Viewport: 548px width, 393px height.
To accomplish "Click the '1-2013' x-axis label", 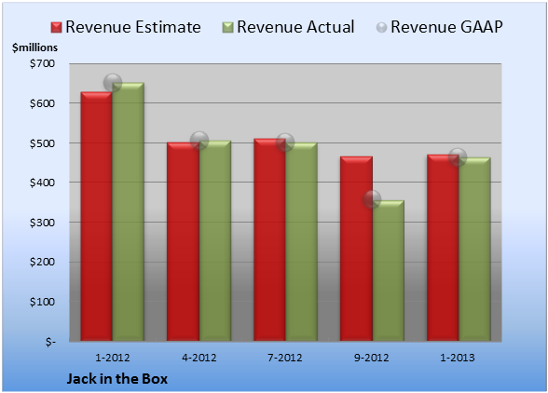I will [x=458, y=358].
